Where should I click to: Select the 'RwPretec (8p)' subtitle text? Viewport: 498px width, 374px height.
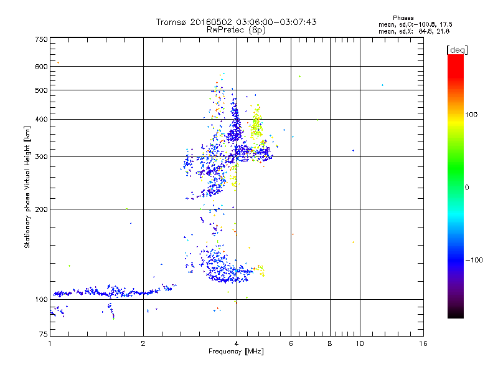click(x=236, y=30)
